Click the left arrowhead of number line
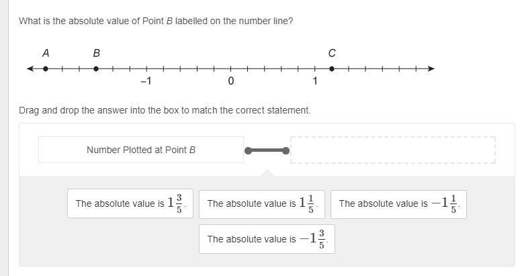Viewport: 528px width, 276px height. [30, 68]
